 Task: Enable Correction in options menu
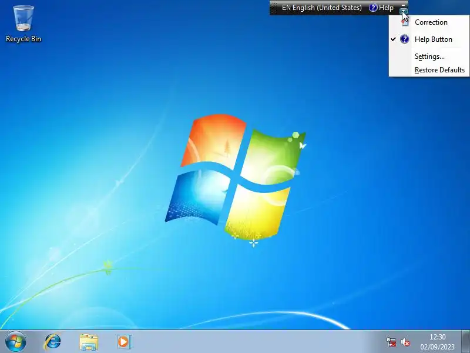point(429,22)
